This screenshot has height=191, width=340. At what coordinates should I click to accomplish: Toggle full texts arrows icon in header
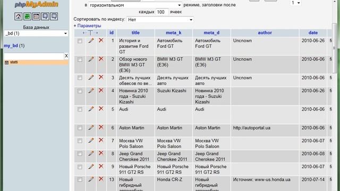tap(90, 33)
